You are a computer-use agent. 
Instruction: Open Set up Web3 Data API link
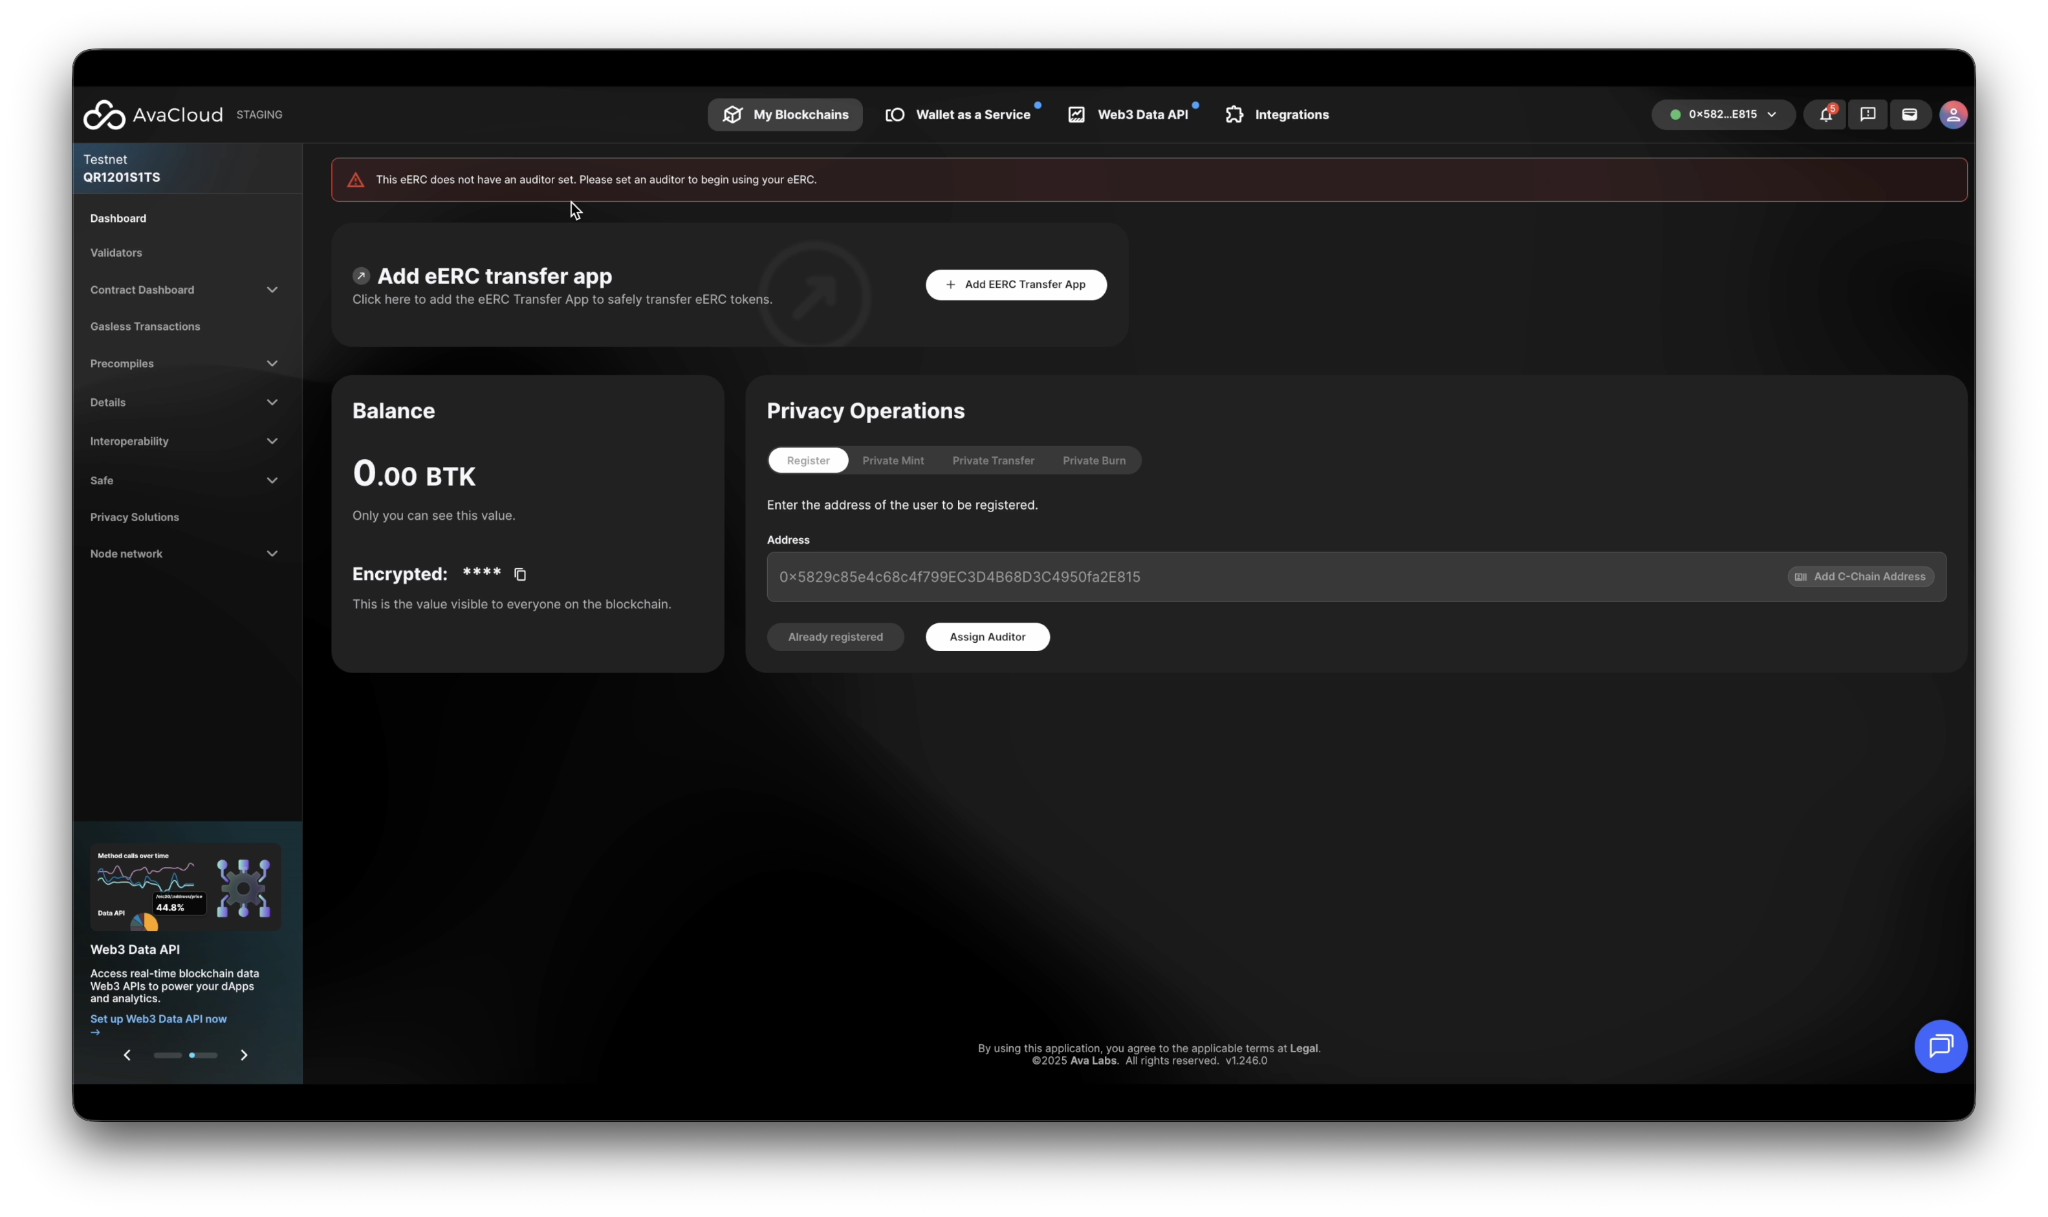coord(158,1018)
